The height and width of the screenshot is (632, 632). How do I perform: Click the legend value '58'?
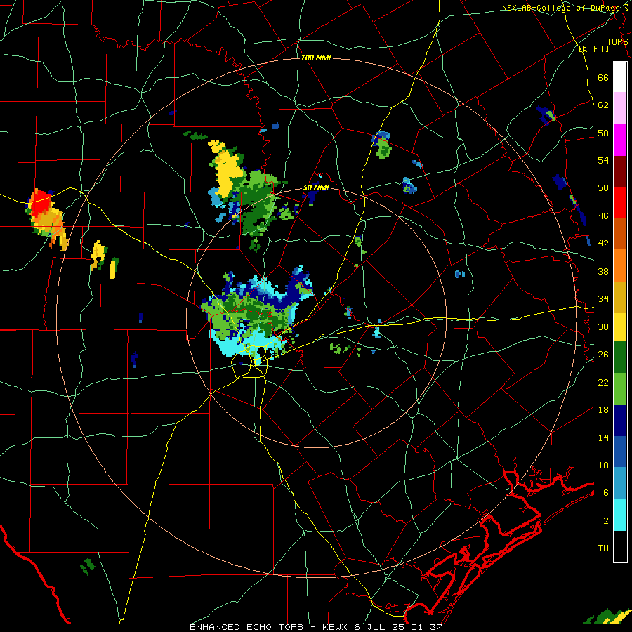[x=603, y=133]
